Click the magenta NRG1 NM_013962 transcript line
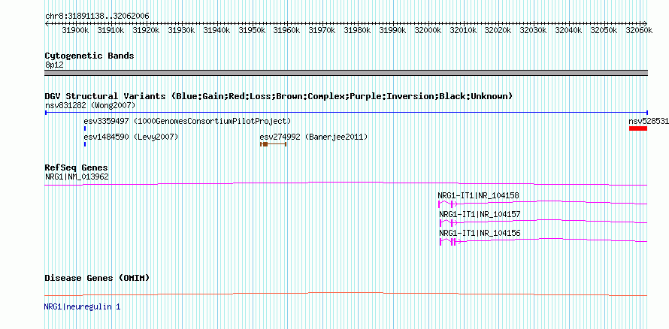 click(x=346, y=184)
